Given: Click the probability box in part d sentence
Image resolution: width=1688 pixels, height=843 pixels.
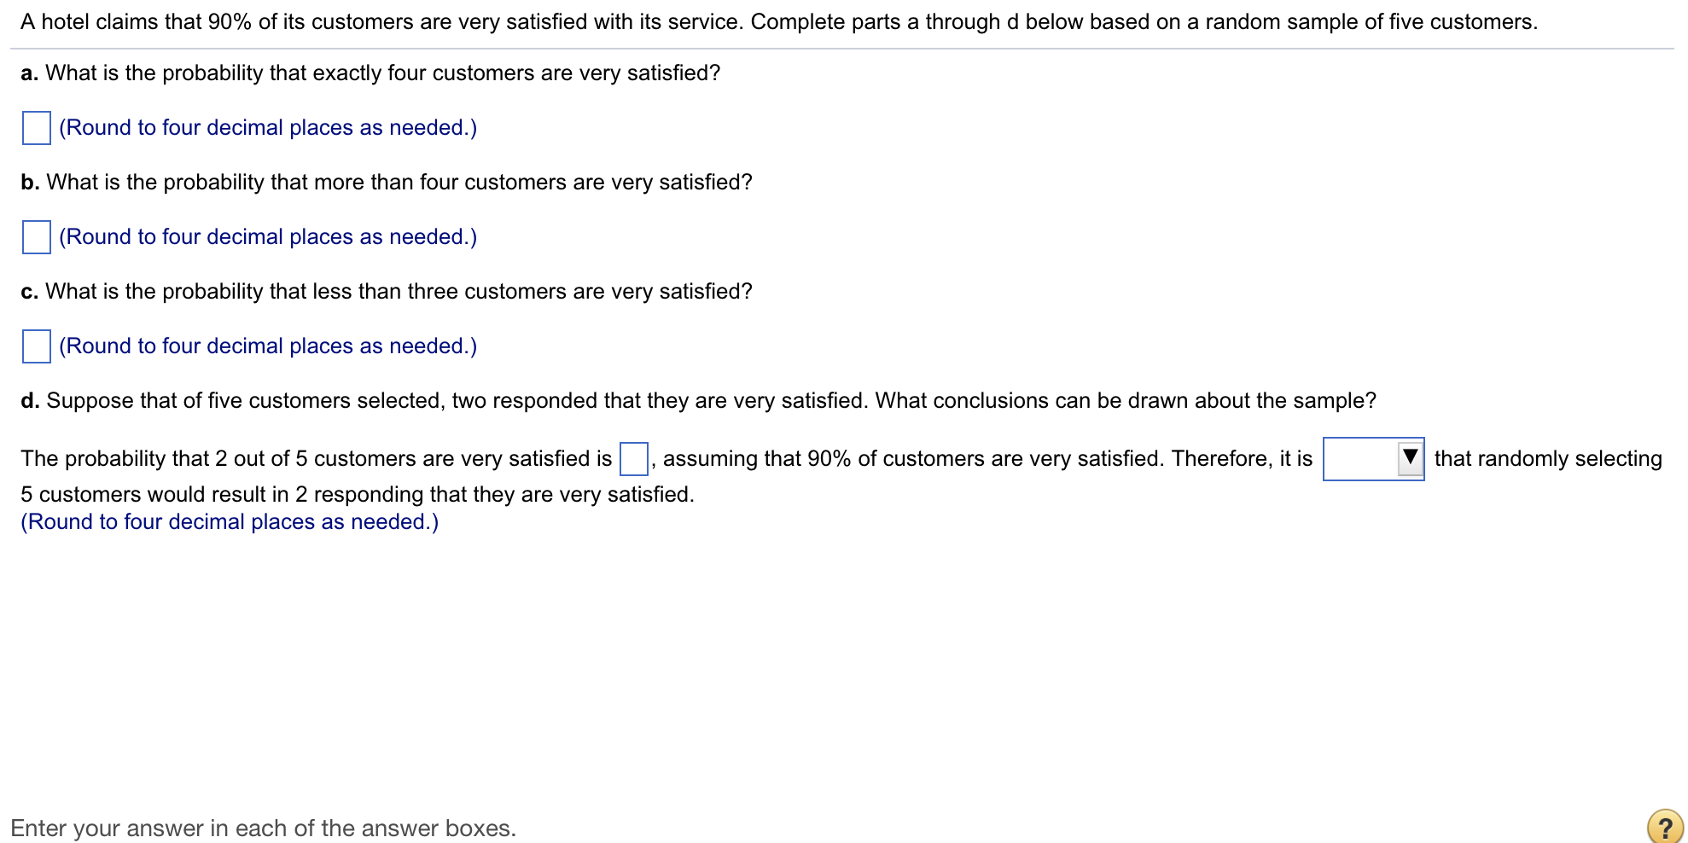Looking at the screenshot, I should (634, 459).
